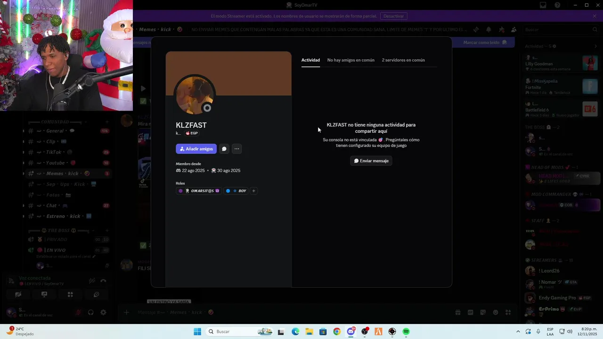Click the OMARSIT@S role chip
Image resolution: width=603 pixels, height=339 pixels.
(x=198, y=191)
